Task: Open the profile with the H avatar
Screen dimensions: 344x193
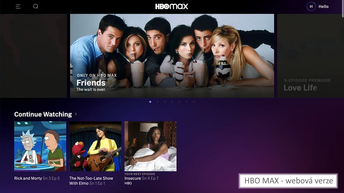Action: pyautogui.click(x=311, y=6)
